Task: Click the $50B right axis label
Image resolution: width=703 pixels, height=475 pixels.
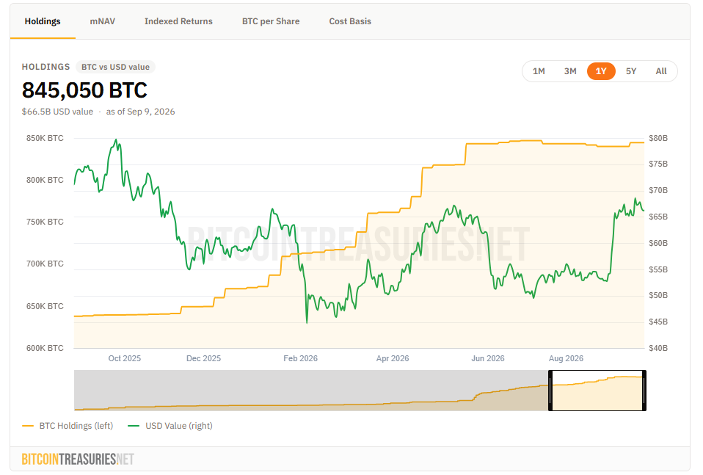Action: pos(658,295)
